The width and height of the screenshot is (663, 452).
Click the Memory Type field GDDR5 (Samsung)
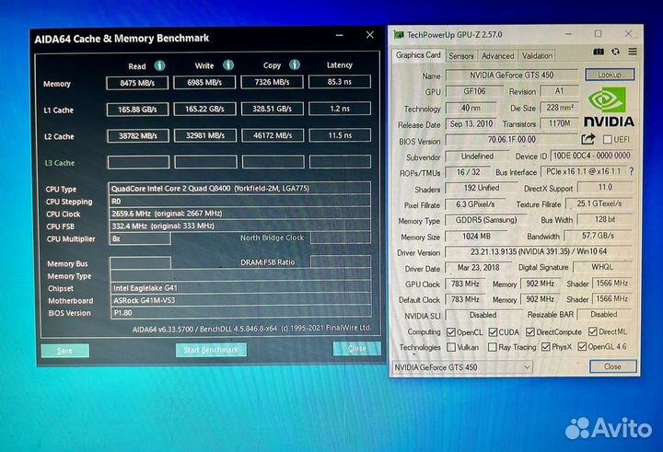(x=486, y=220)
